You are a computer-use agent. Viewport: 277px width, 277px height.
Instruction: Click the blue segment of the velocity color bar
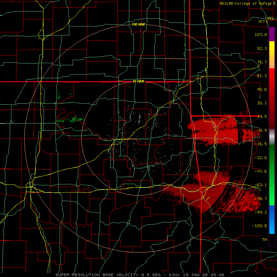[x=272, y=219]
